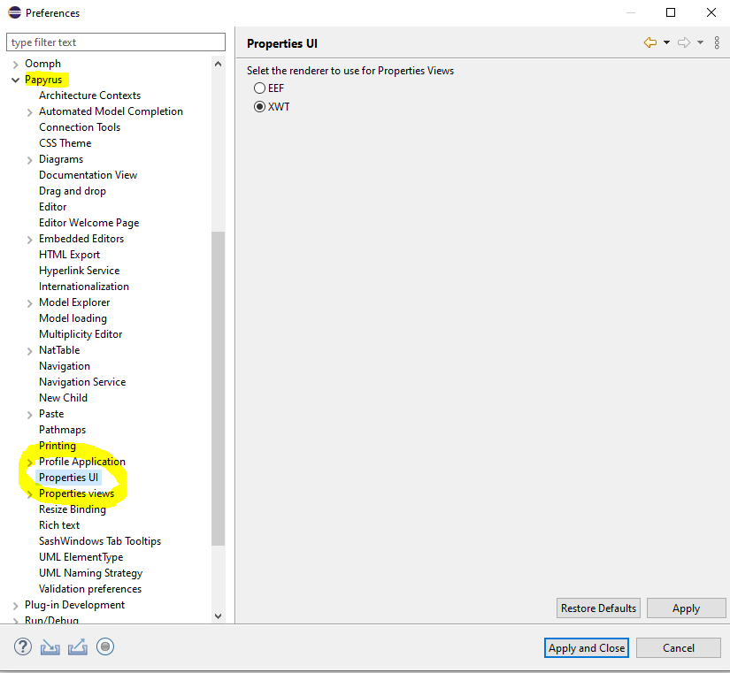Click the Cancel button
The width and height of the screenshot is (730, 673).
(679, 647)
